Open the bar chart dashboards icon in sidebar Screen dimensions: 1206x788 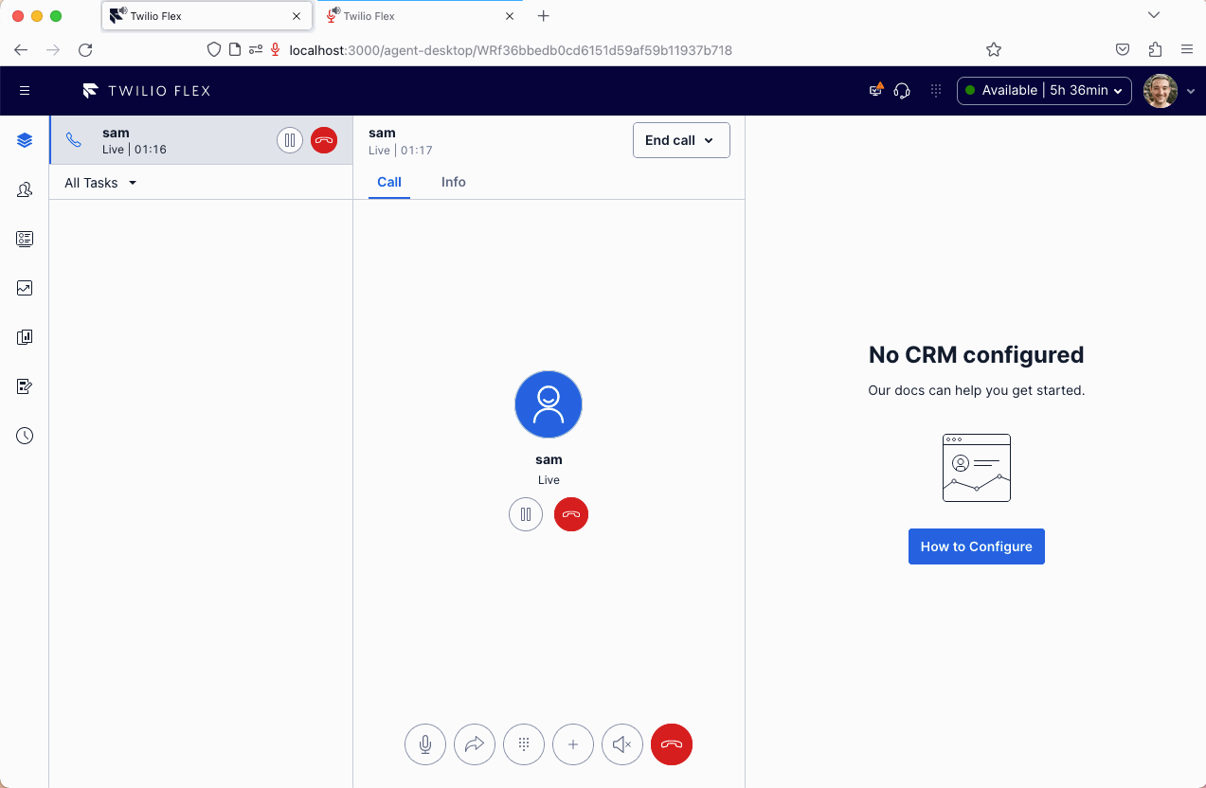click(x=25, y=337)
